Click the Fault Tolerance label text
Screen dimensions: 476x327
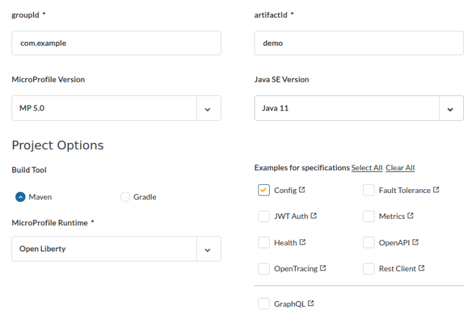point(405,190)
